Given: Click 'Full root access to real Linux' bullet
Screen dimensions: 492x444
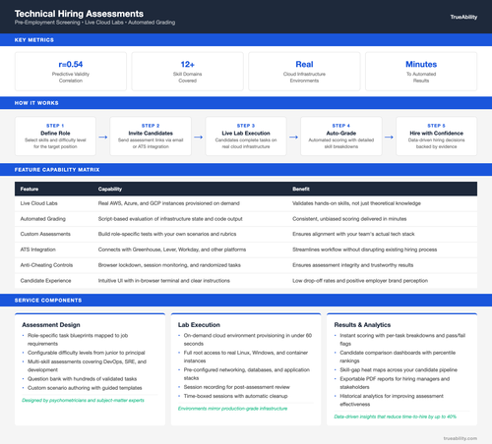Looking at the screenshot, I should click(246, 357).
